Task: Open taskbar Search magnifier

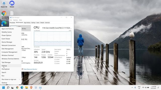Action: coord(8,87)
